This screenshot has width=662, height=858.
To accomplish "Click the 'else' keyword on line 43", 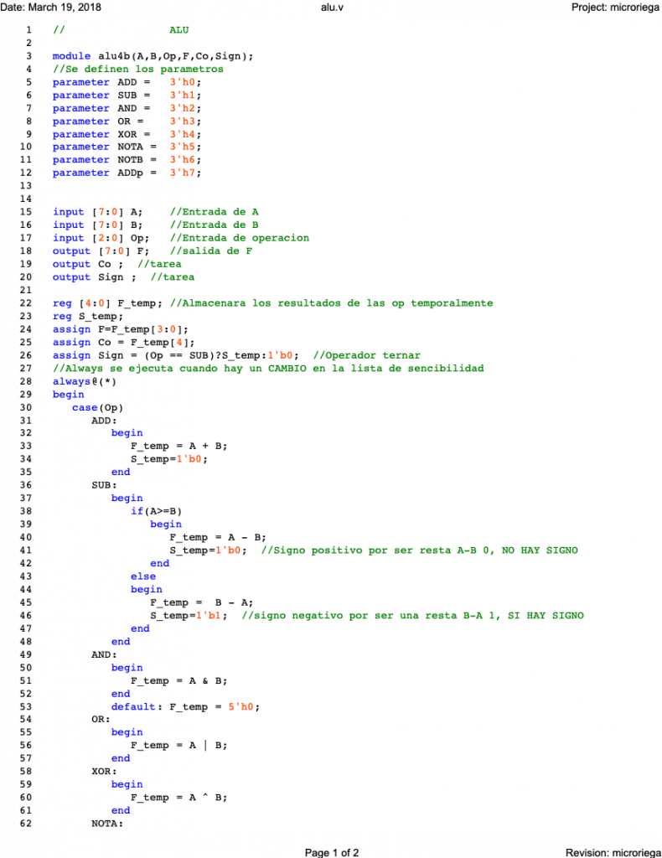I will pos(143,576).
